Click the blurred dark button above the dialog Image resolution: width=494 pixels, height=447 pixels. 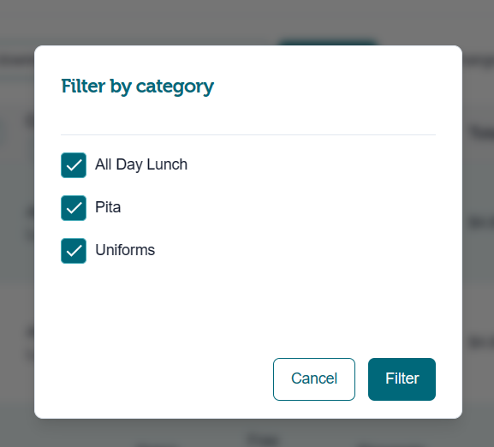click(328, 42)
